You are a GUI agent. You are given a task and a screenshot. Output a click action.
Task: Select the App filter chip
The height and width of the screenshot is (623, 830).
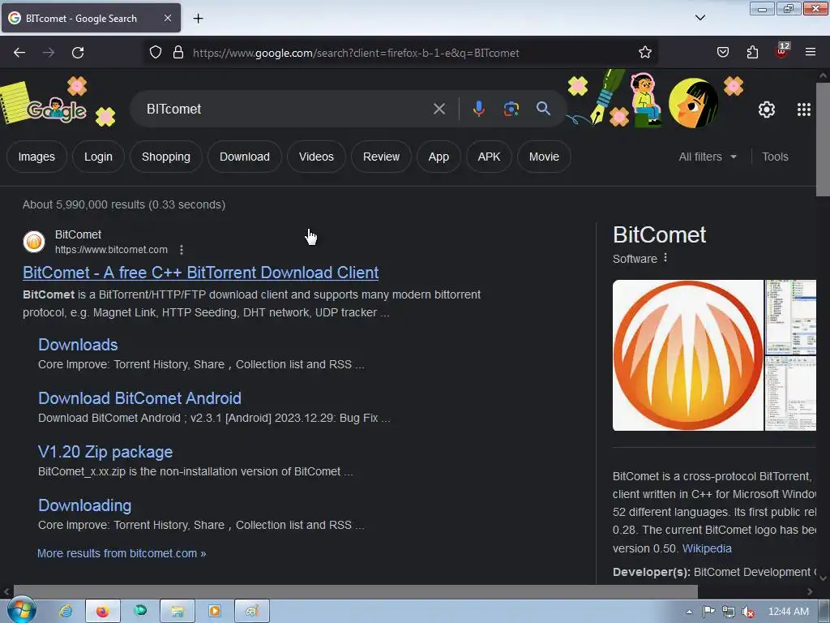(x=439, y=157)
